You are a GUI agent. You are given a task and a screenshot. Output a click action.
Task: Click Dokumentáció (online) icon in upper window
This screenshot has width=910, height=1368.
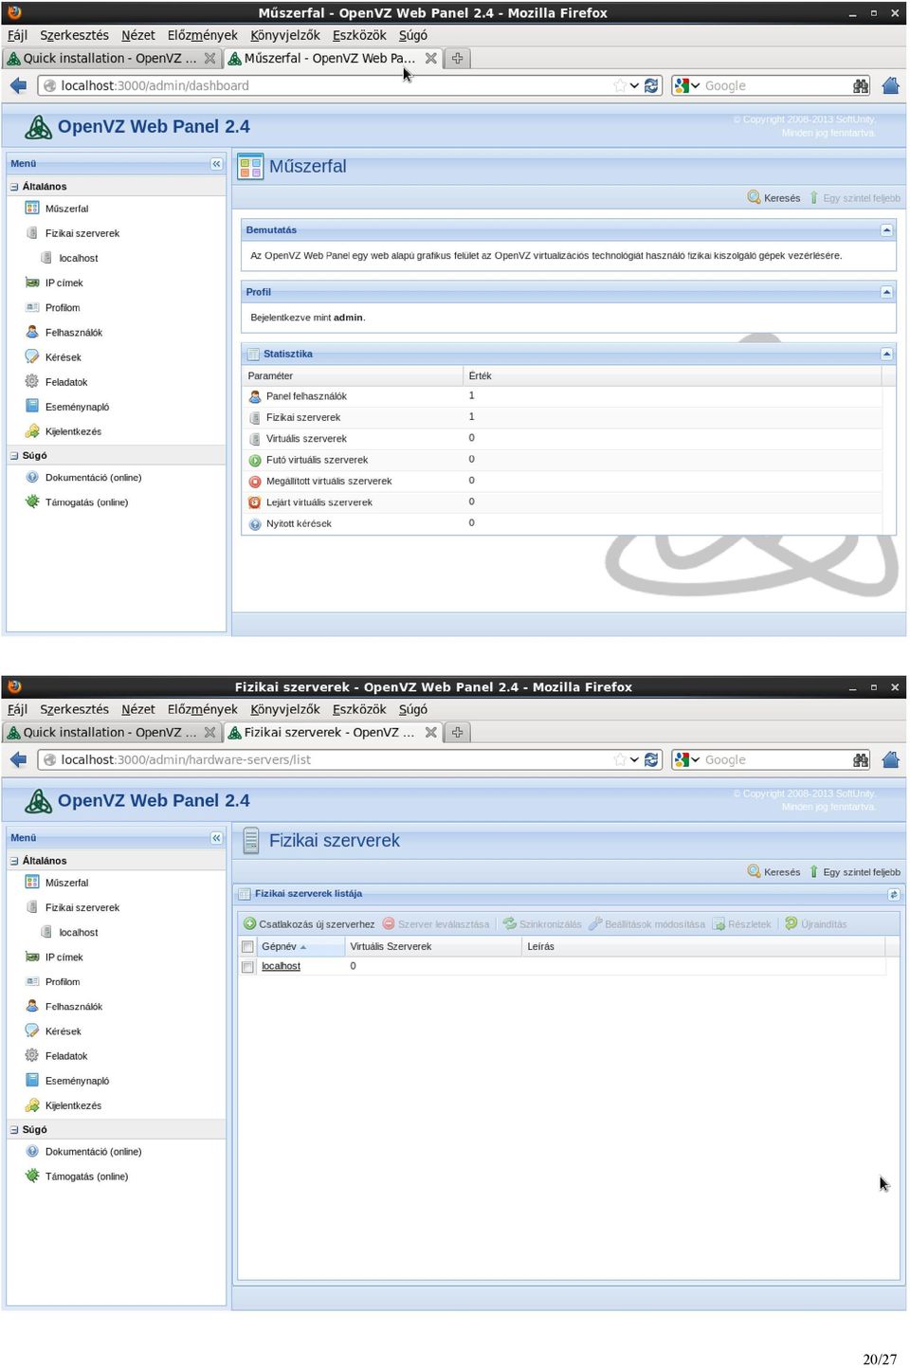(x=32, y=477)
